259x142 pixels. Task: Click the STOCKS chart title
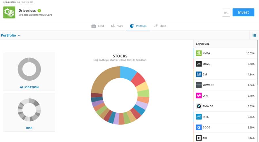[120, 56]
